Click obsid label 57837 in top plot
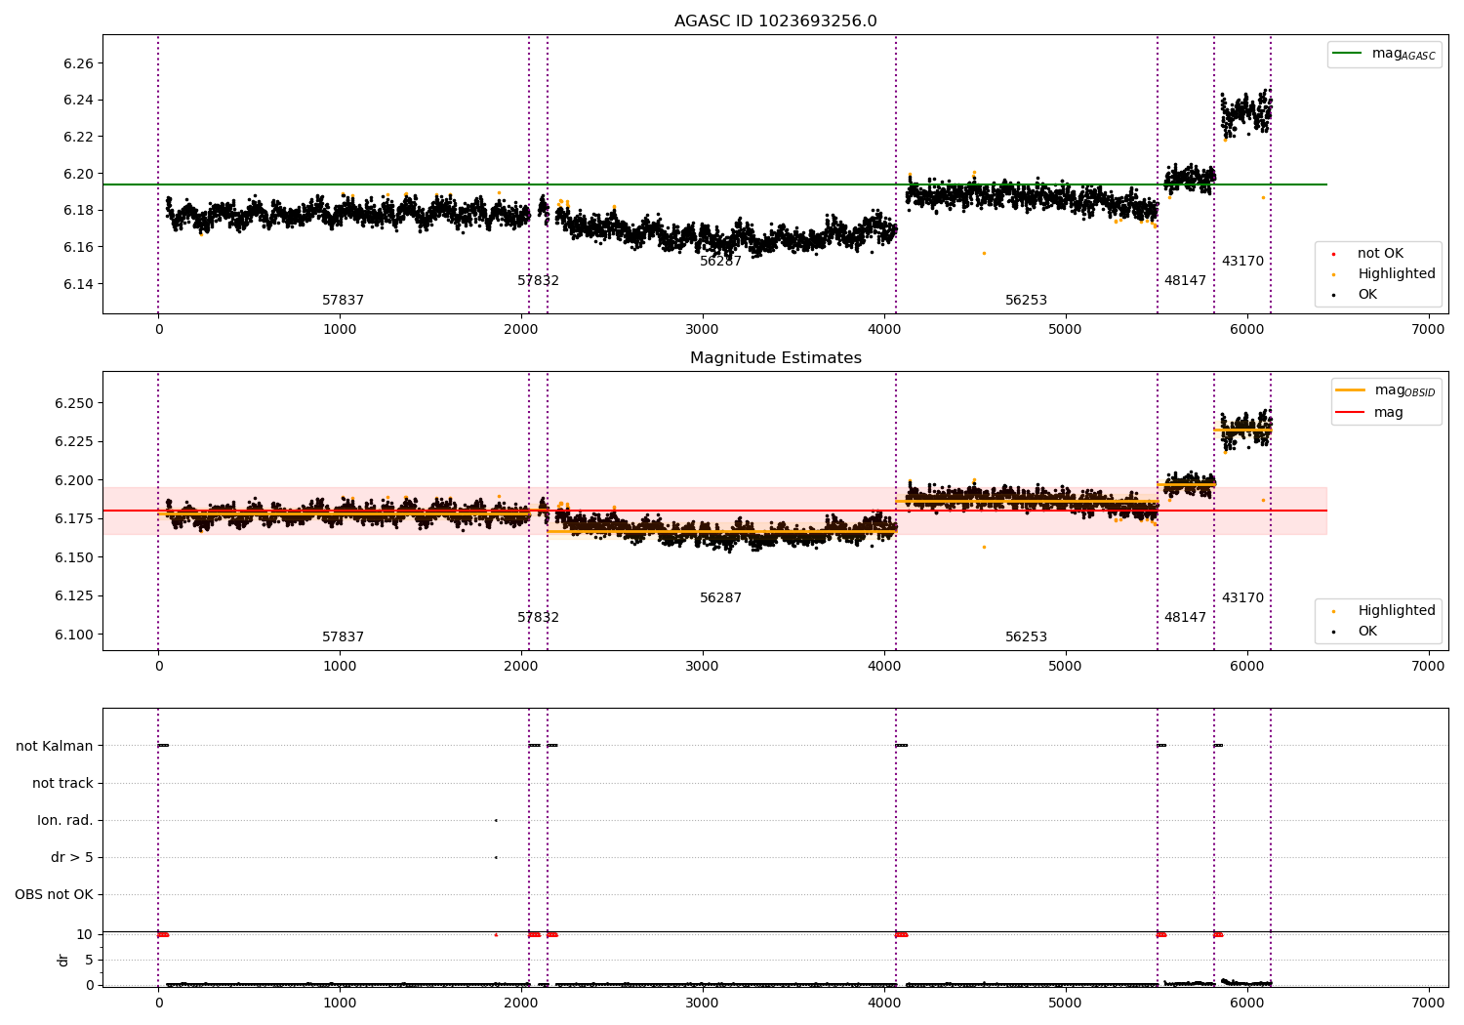The image size is (1464, 1025). click(x=343, y=301)
